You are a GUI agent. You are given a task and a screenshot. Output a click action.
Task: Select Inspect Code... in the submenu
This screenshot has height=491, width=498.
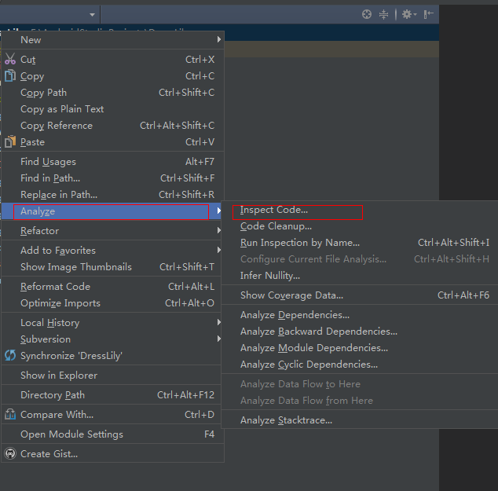[x=360, y=210]
